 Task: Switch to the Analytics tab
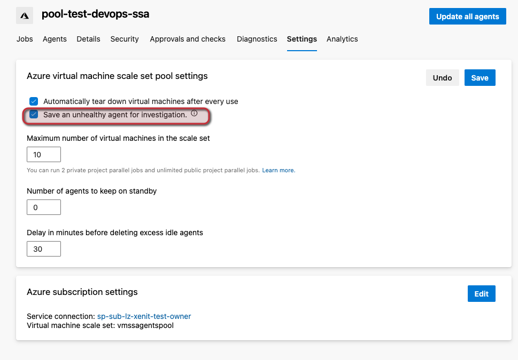click(342, 39)
